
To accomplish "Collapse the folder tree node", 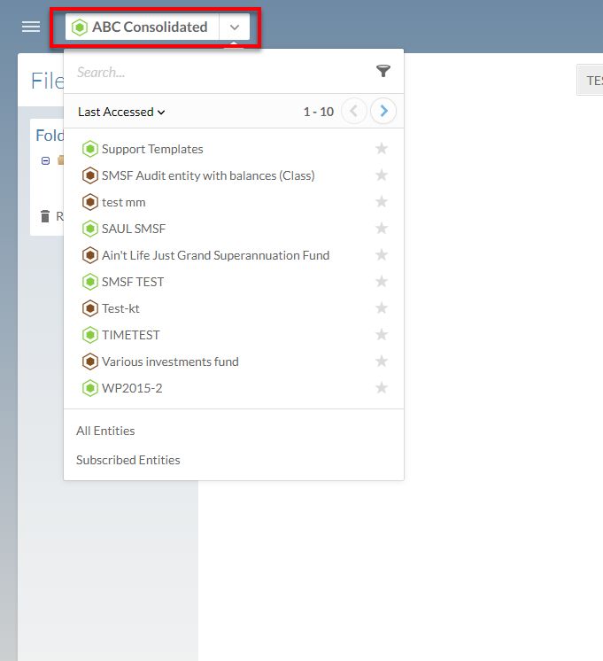I will click(45, 160).
